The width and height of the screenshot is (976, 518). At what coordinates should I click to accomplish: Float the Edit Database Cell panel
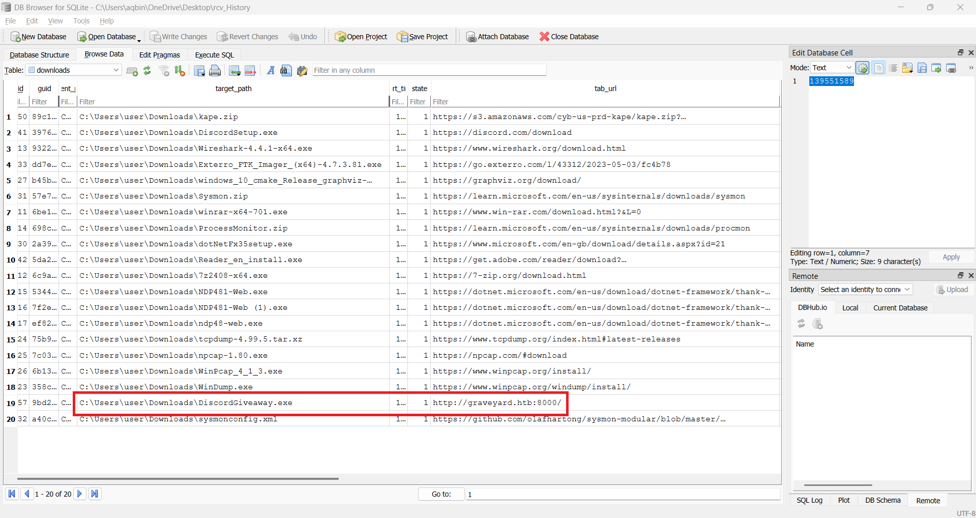(960, 52)
